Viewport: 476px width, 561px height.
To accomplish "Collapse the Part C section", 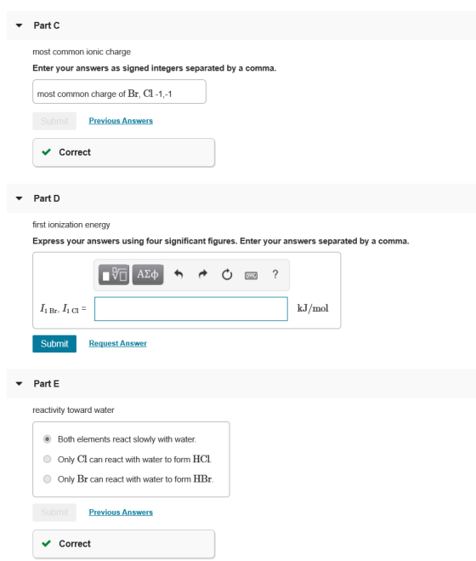I will point(20,26).
